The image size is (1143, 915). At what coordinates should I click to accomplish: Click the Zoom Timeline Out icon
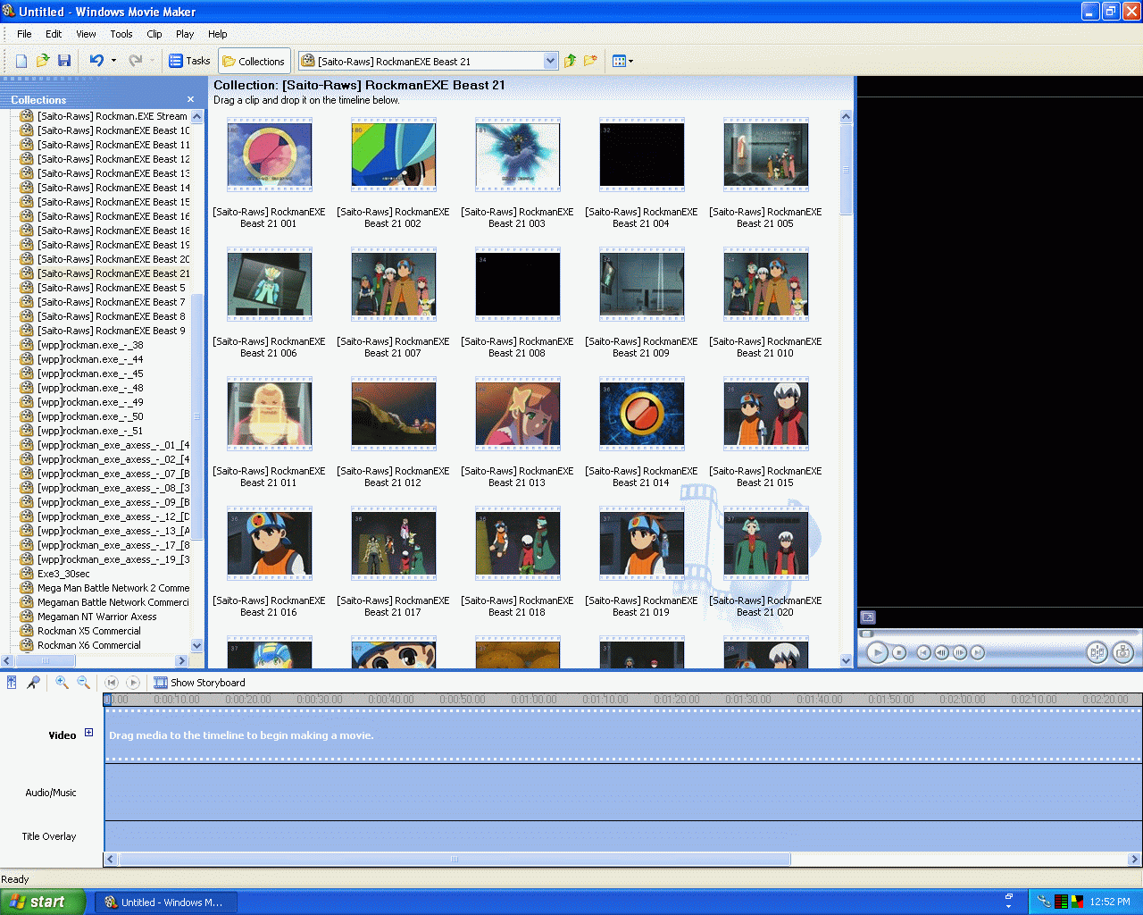tap(83, 682)
